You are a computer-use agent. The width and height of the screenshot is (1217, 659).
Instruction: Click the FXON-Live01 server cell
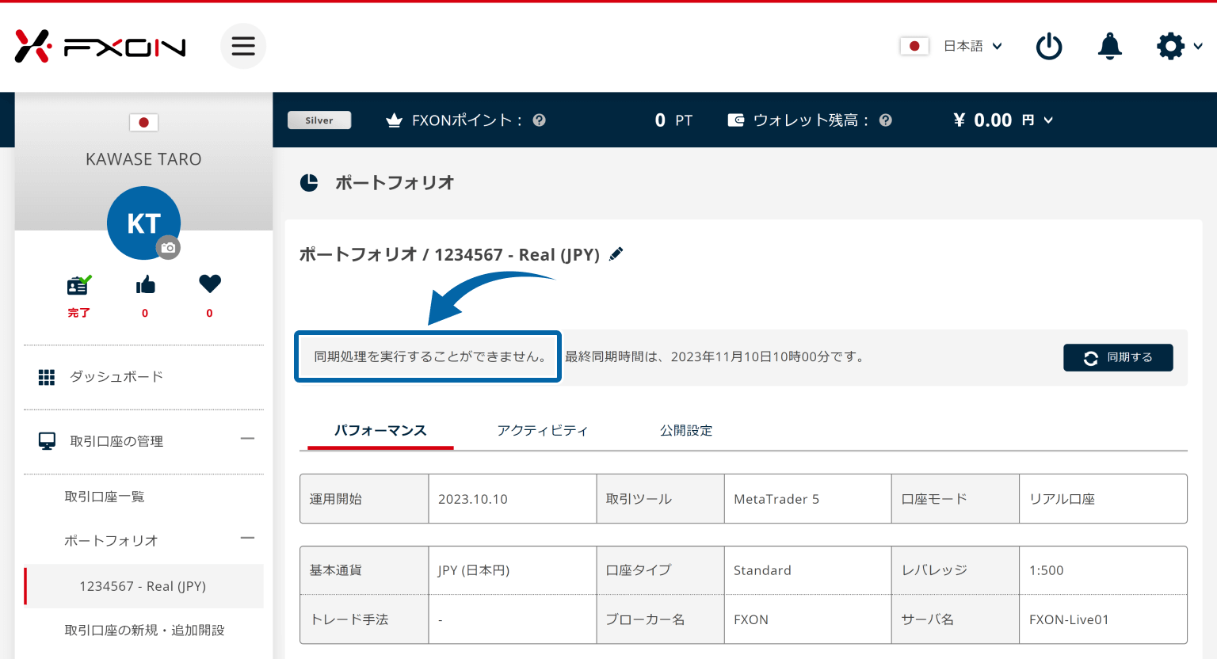coord(1103,619)
